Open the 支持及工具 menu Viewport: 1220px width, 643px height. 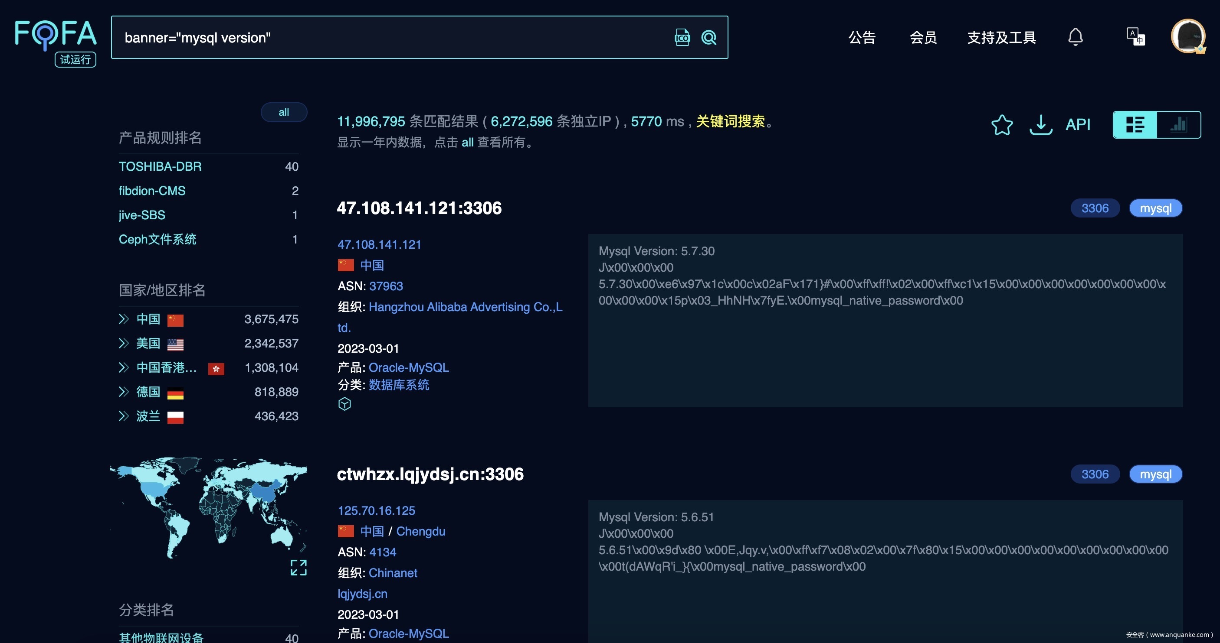[x=1001, y=37]
